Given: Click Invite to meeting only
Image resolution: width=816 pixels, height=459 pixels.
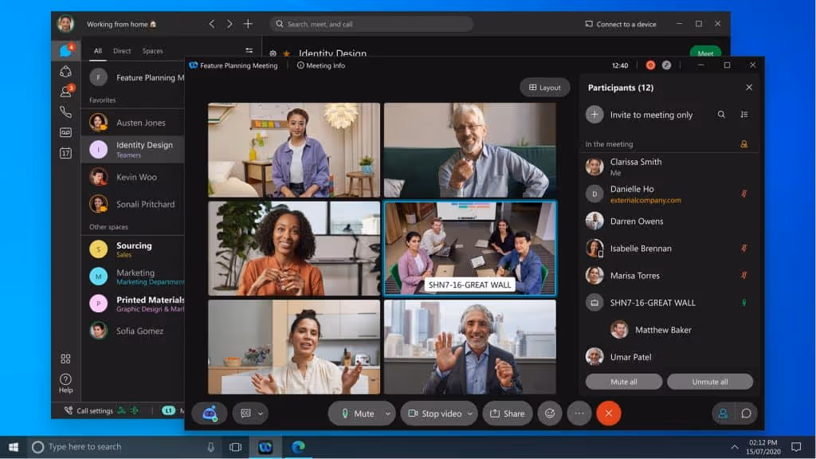Looking at the screenshot, I should 651,115.
